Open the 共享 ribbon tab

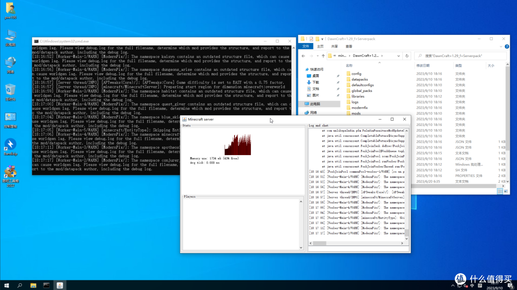coord(334,46)
